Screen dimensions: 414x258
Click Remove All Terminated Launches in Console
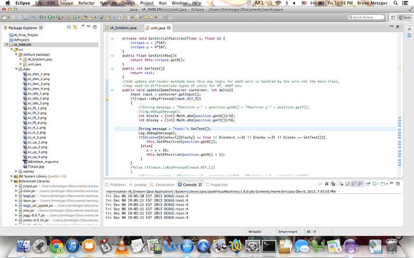point(333,184)
